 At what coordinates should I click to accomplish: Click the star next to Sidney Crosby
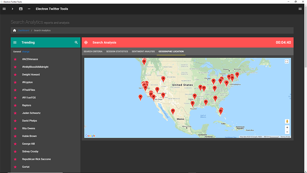click(x=15, y=152)
